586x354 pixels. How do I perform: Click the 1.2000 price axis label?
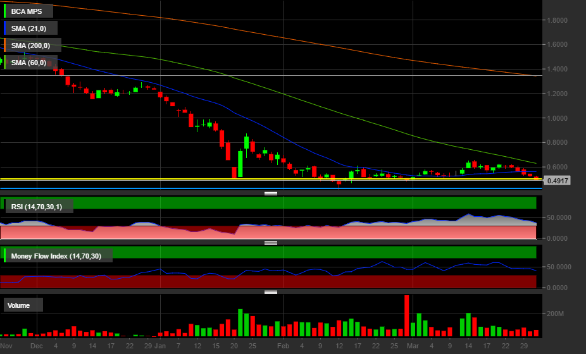pos(557,94)
